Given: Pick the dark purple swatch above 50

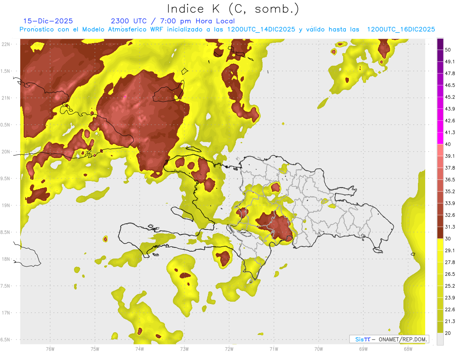Looking at the screenshot, I should [440, 44].
